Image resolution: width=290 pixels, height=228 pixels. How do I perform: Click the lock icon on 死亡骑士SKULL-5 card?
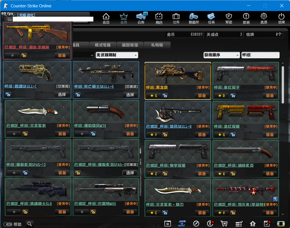(x=78, y=95)
